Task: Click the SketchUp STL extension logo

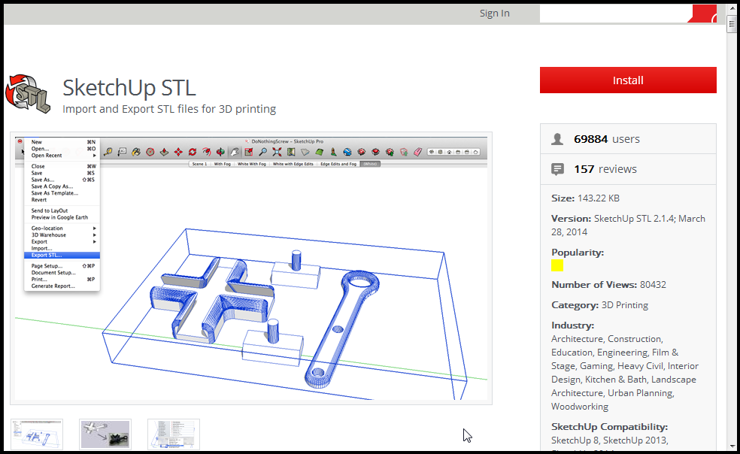Action: [x=28, y=94]
